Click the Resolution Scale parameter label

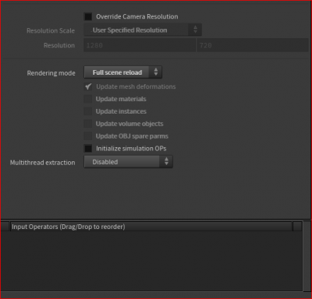coord(51,30)
